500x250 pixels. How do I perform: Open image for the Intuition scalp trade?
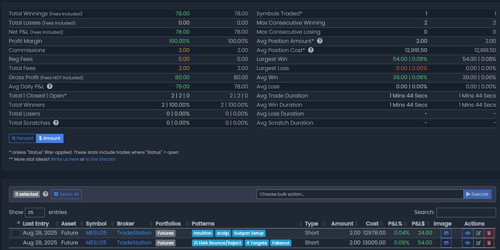[x=446, y=233]
